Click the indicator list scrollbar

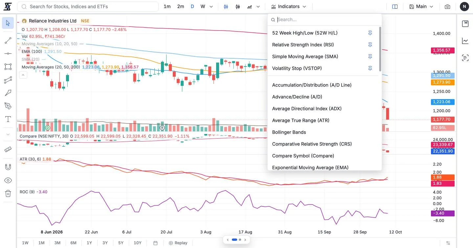coord(380,49)
